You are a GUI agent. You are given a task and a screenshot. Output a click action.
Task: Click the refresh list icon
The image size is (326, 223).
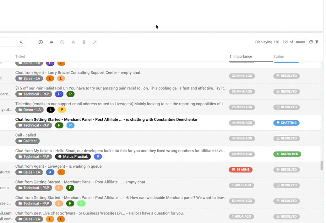(x=311, y=42)
